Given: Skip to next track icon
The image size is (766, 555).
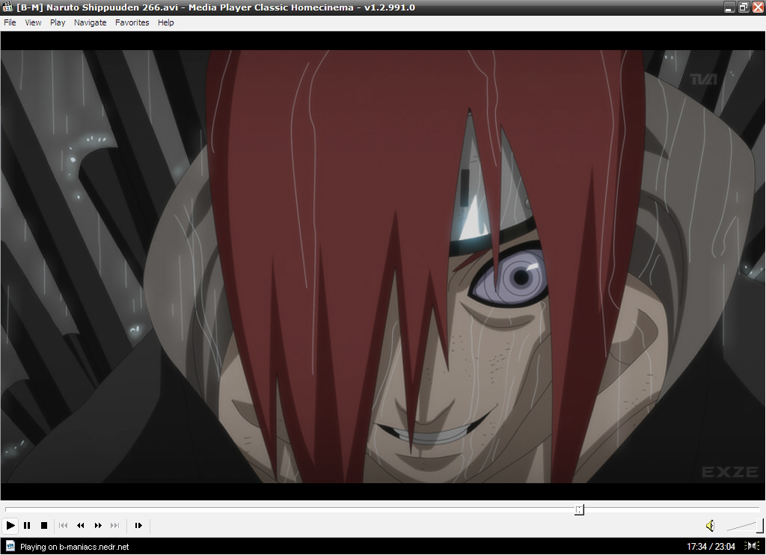Looking at the screenshot, I should coord(115,526).
